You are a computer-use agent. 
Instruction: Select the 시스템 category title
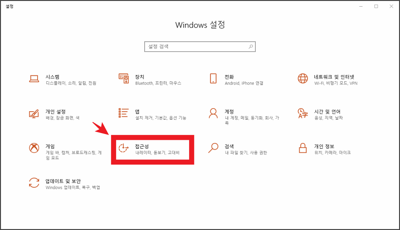(x=52, y=77)
